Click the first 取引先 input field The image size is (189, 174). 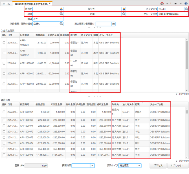tap(46, 9)
